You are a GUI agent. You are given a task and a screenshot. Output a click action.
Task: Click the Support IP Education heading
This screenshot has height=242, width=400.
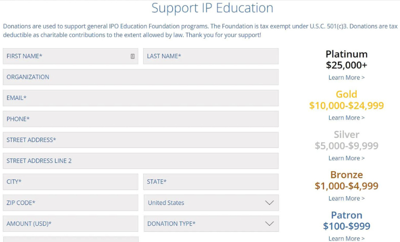pyautogui.click(x=212, y=8)
